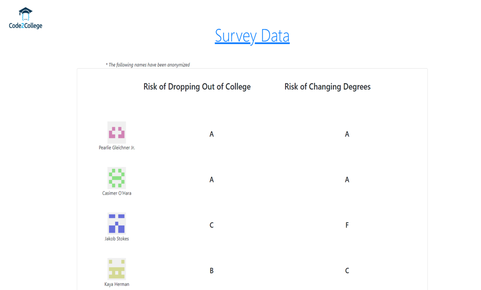This screenshot has width=481, height=290.
Task: Click Casimer's dropout risk grade A
Action: pyautogui.click(x=212, y=180)
